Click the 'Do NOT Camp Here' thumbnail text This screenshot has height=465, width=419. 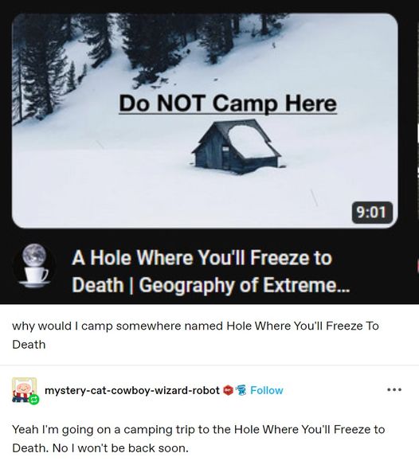click(x=228, y=104)
